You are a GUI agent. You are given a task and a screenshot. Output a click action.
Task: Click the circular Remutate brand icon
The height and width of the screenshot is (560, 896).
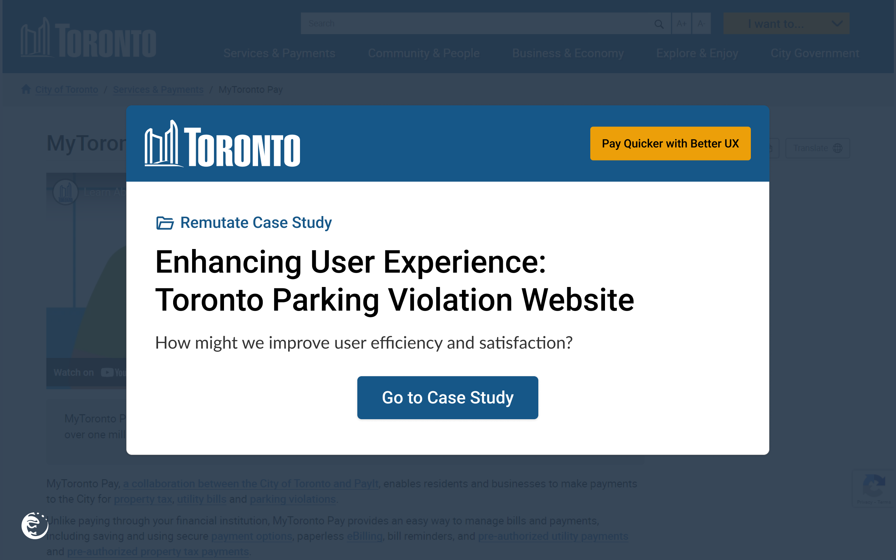click(35, 525)
